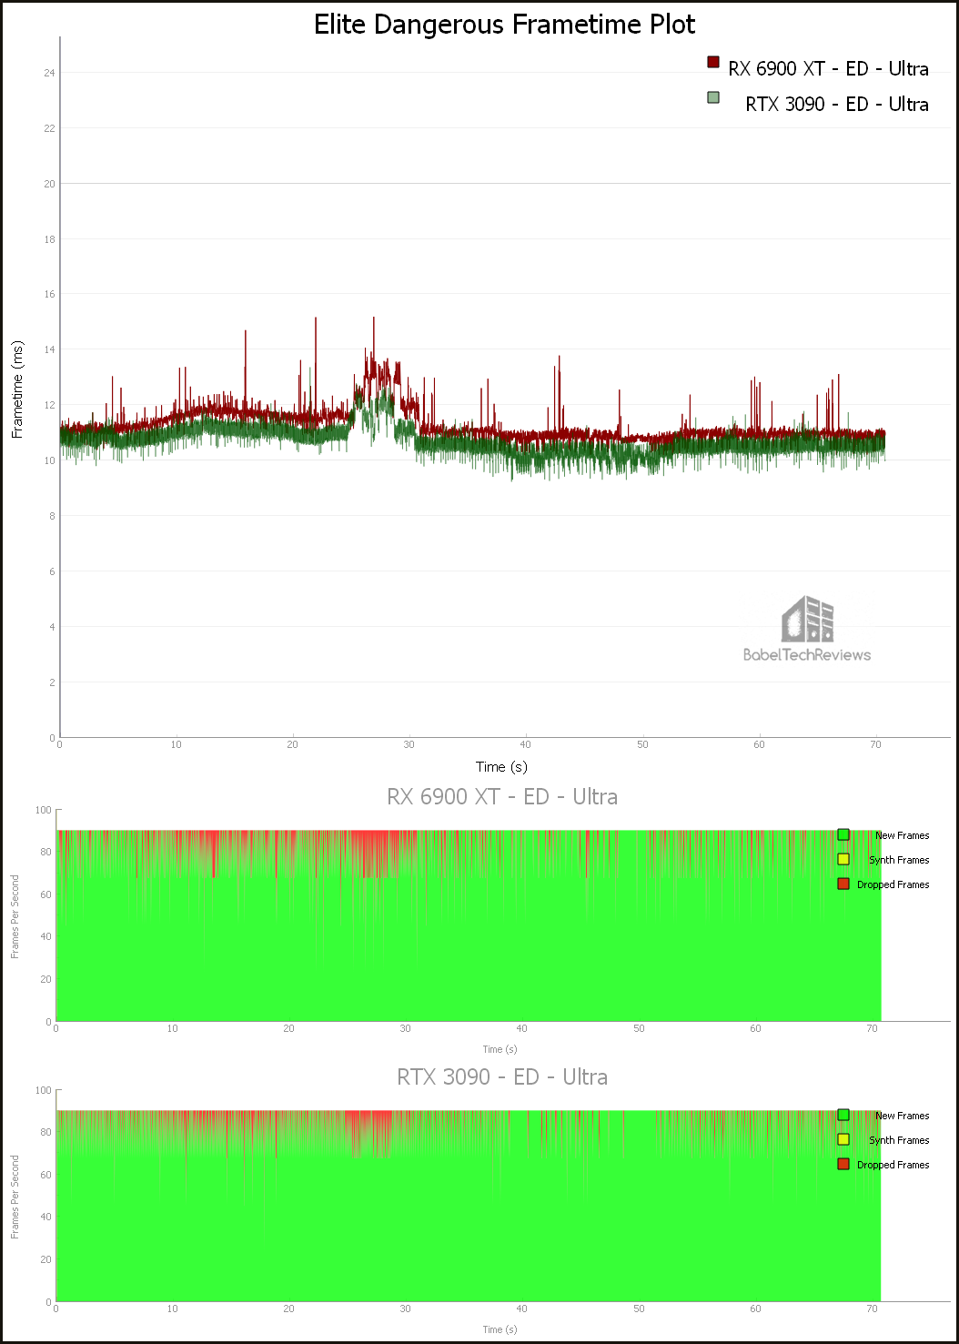Click the Dropped Frames swatch in RTX 3090 chart
Viewport: 959px width, 1344px height.
[843, 1164]
